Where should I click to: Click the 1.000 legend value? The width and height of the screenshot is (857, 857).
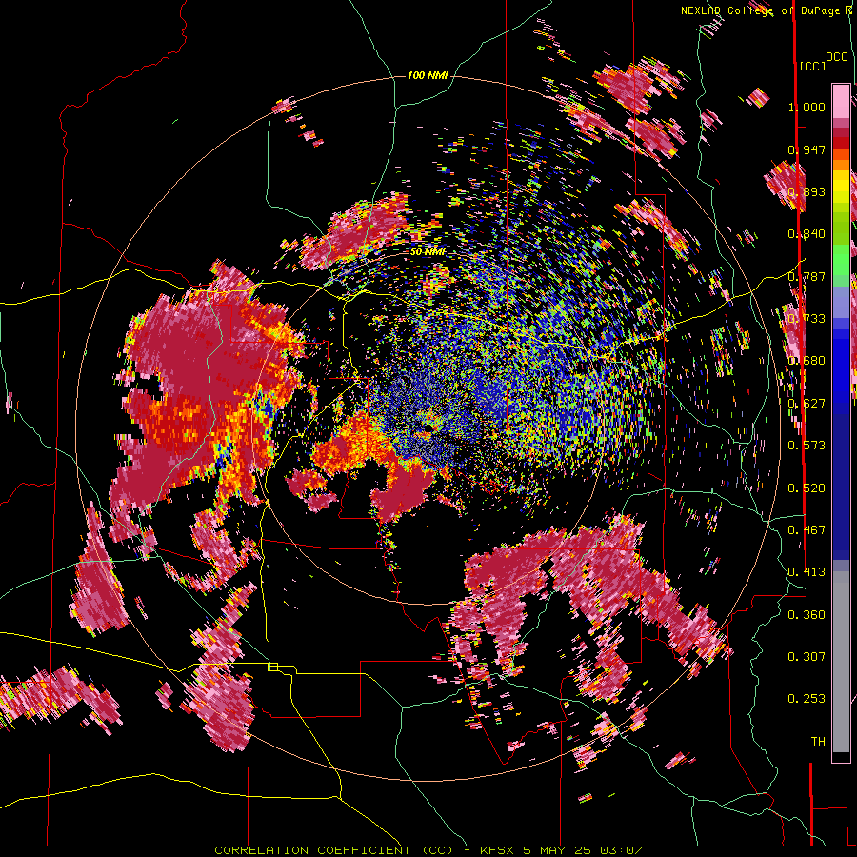coord(807,107)
